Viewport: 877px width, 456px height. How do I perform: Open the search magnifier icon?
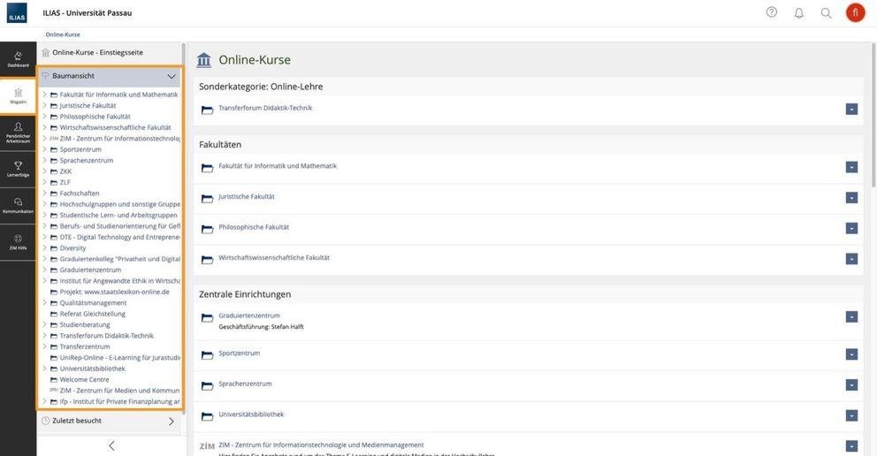coord(826,13)
